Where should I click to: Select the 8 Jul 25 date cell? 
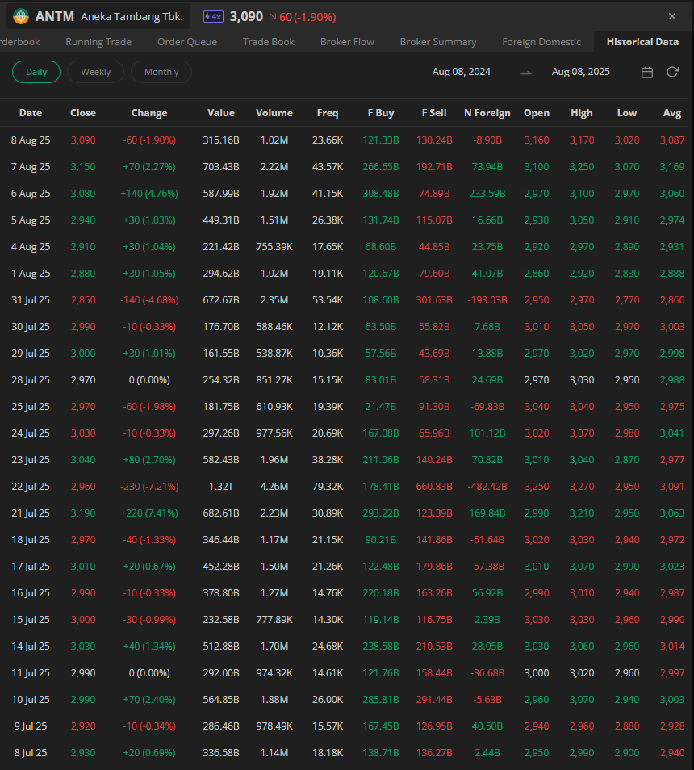click(31, 753)
